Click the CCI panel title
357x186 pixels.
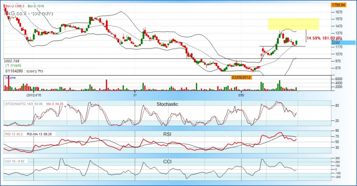click(168, 162)
